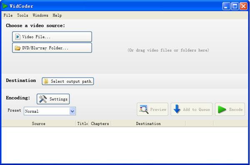Click the Encoding: section label

pyautogui.click(x=18, y=98)
